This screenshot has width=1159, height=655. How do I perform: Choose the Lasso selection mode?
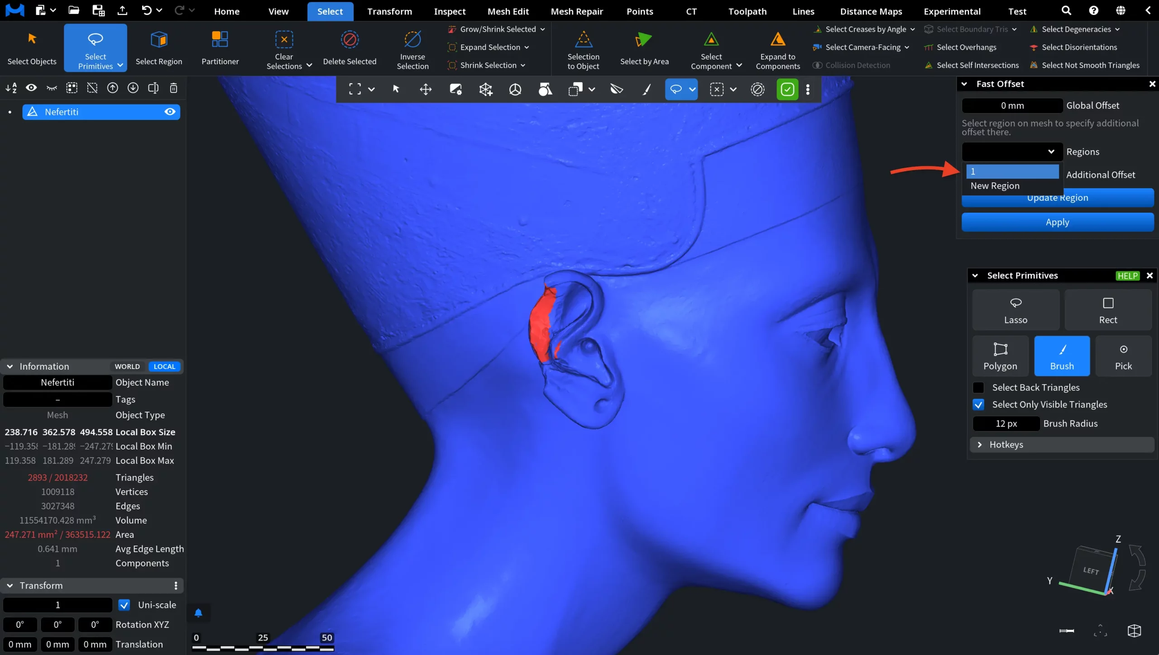(x=1015, y=310)
